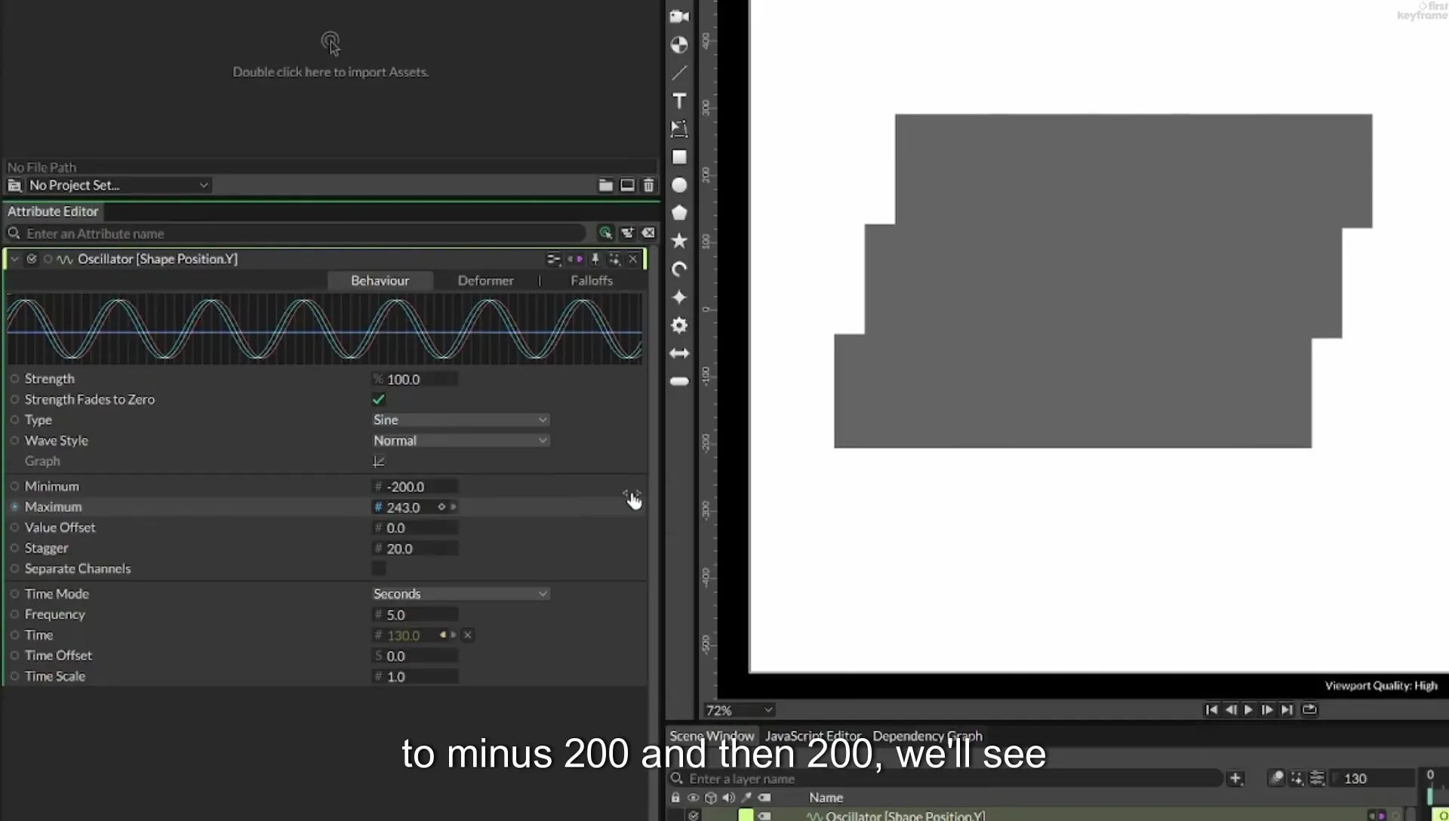Click the Graph edit icon
1449x821 pixels.
(379, 461)
